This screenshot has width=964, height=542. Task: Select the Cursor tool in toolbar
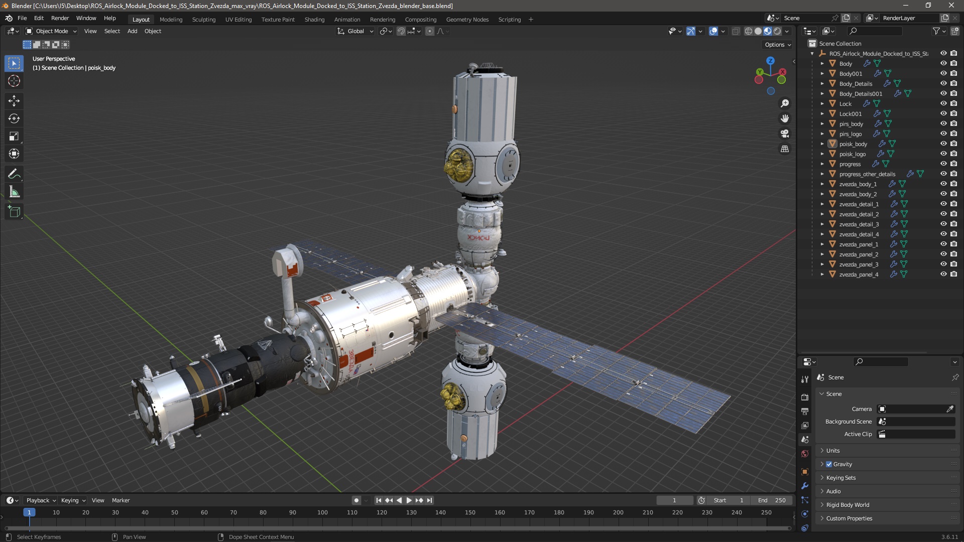14,81
